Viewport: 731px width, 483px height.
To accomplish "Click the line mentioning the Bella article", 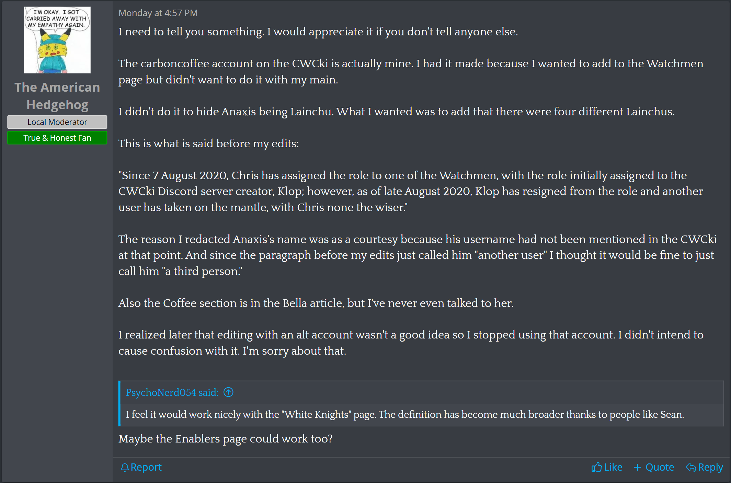I will tap(316, 303).
